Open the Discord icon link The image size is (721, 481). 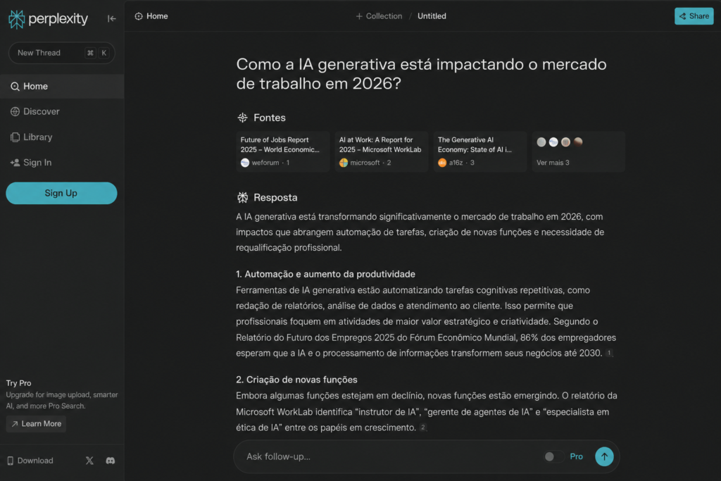[x=111, y=461]
